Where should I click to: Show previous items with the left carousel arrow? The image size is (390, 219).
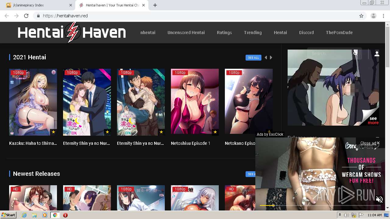266,57
